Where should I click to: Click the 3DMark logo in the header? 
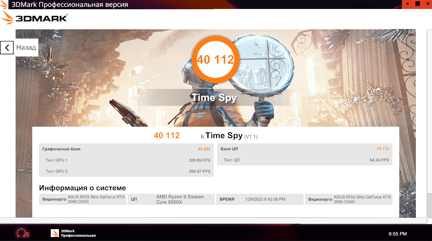34,18
